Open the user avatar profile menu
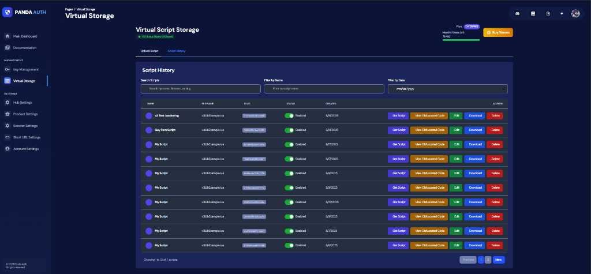This screenshot has height=274, width=591. [x=575, y=13]
